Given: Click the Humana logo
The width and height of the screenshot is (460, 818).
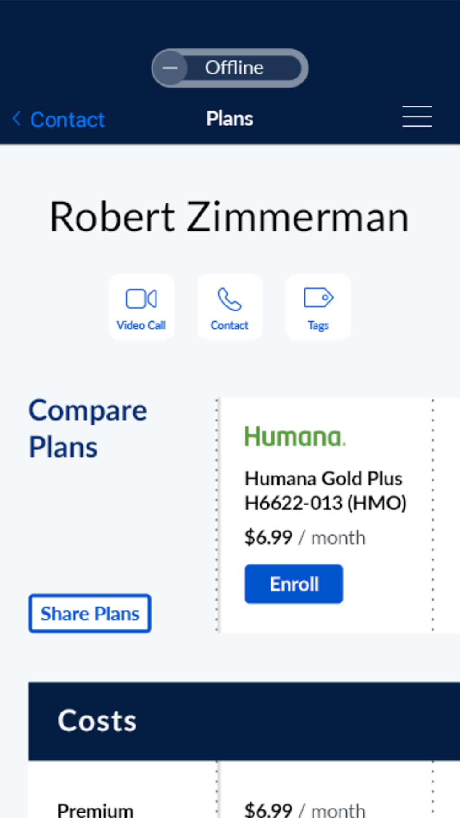Looking at the screenshot, I should pos(295,437).
